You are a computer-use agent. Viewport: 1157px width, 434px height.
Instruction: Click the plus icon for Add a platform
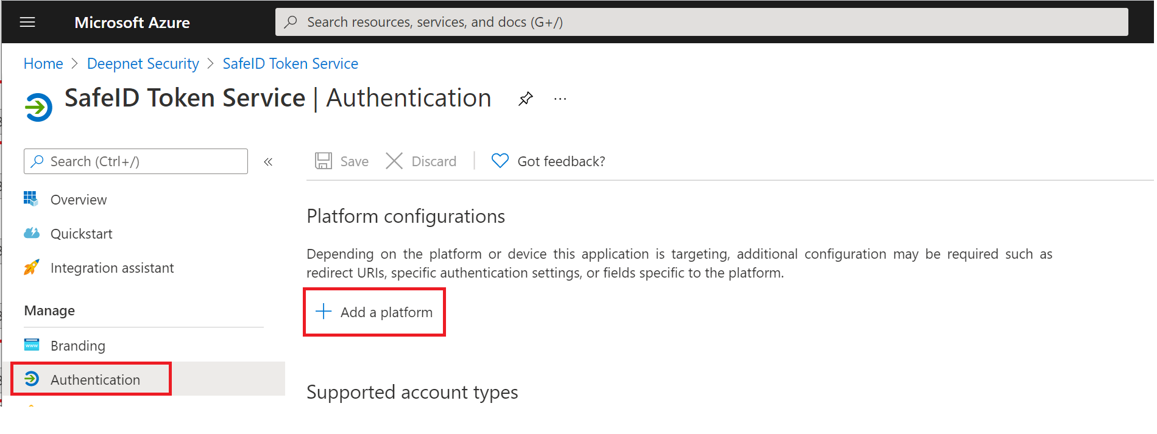point(324,312)
